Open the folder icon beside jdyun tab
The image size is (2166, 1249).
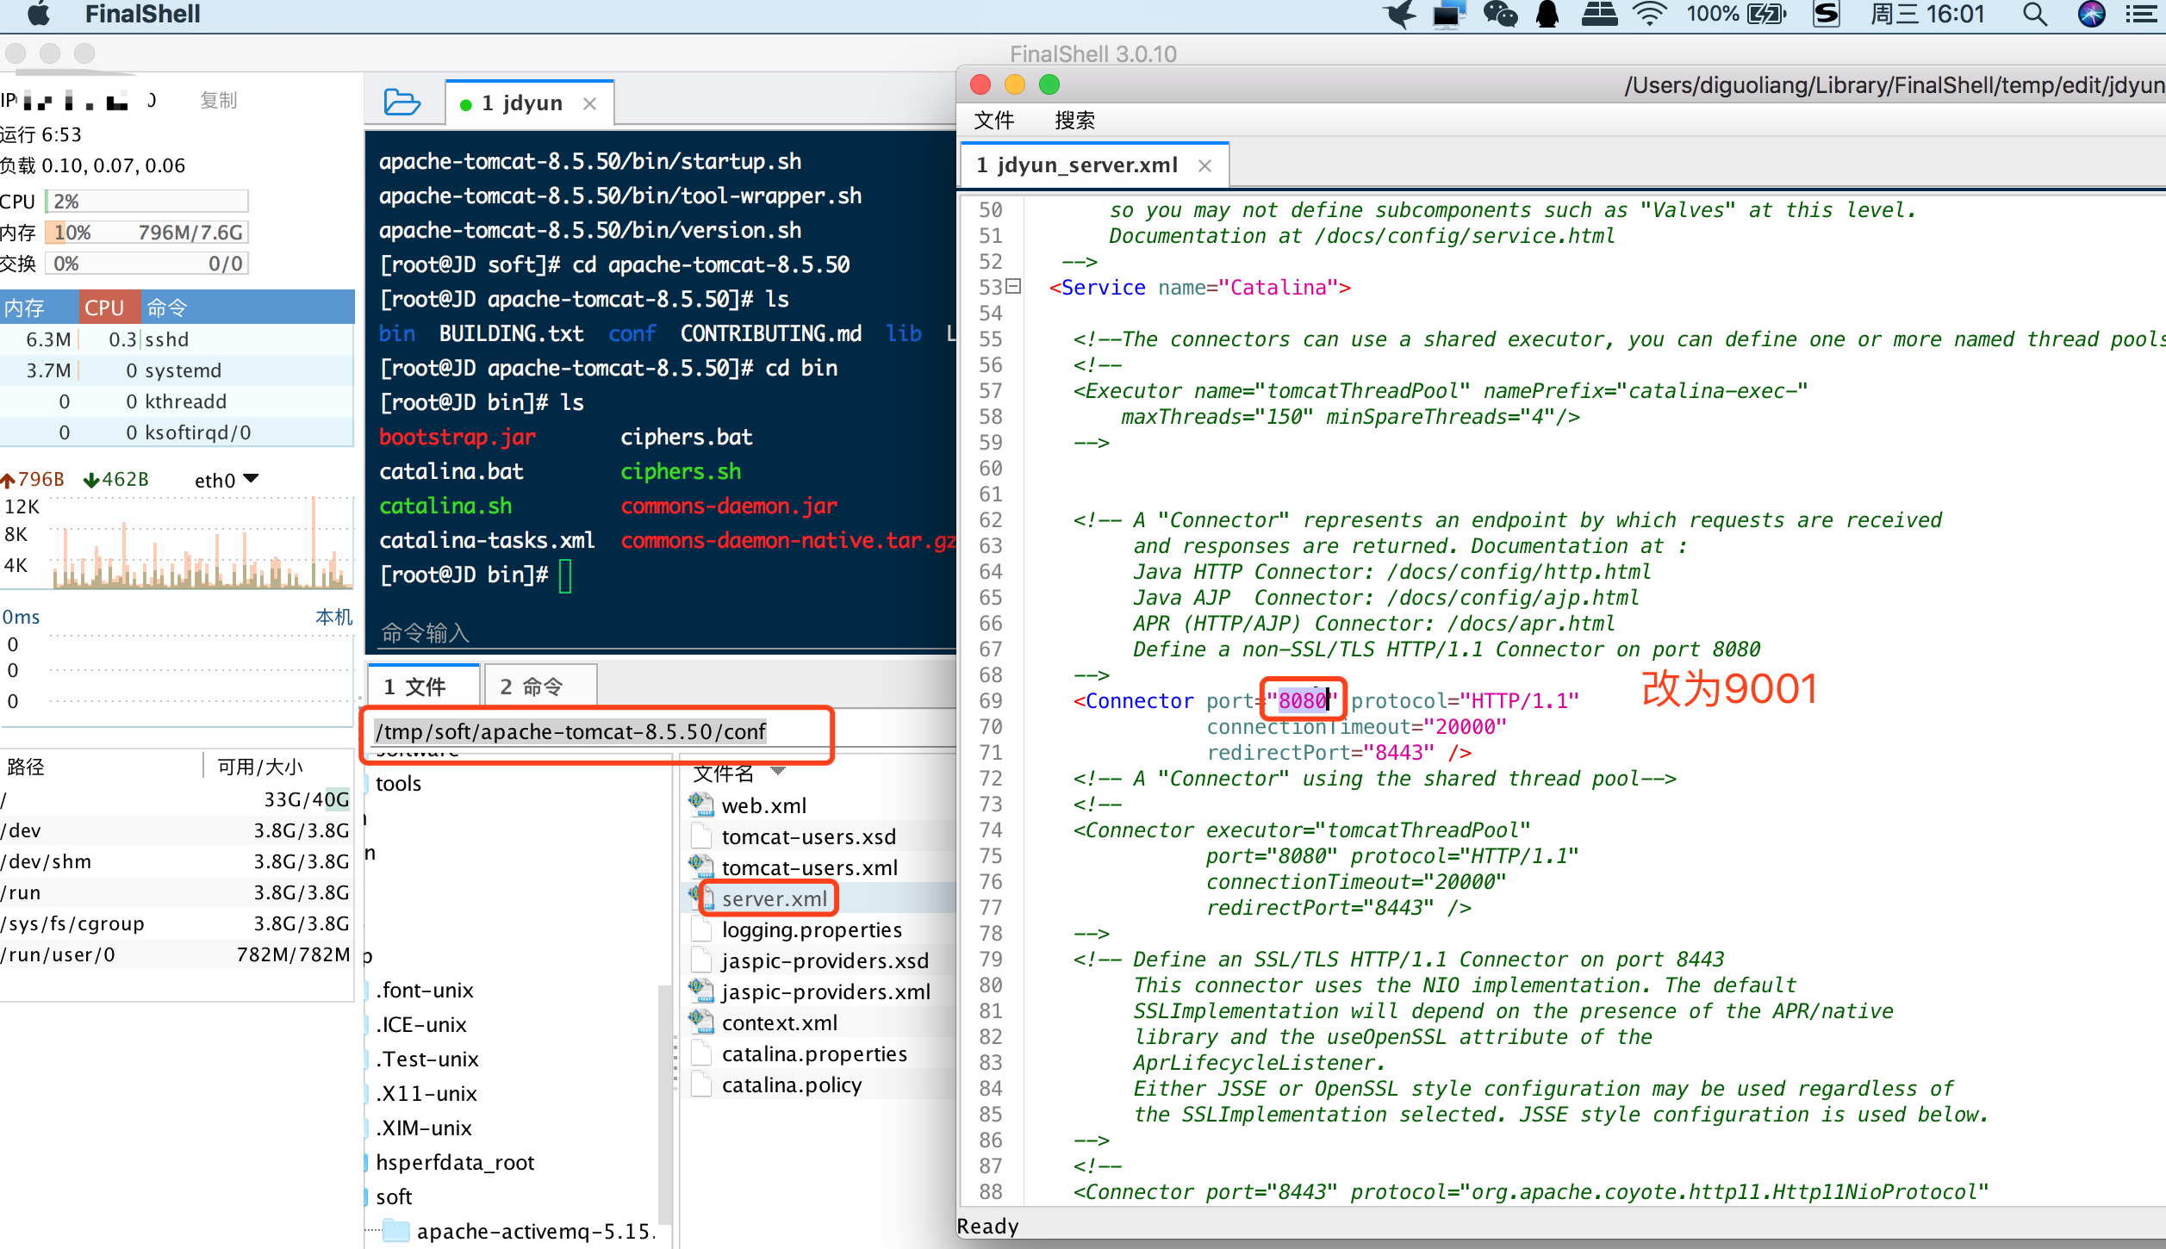(x=401, y=103)
